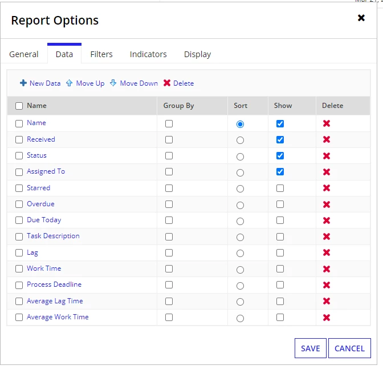Open the Indicators tab
The width and height of the screenshot is (383, 369).
coord(148,54)
